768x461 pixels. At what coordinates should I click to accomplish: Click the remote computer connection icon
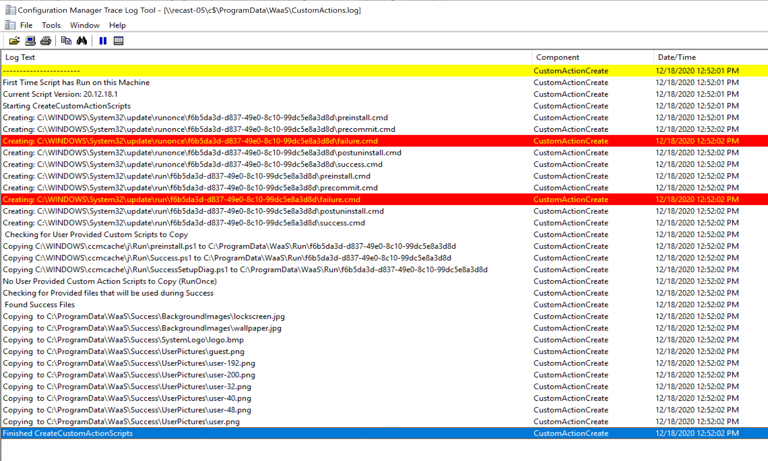coord(30,41)
